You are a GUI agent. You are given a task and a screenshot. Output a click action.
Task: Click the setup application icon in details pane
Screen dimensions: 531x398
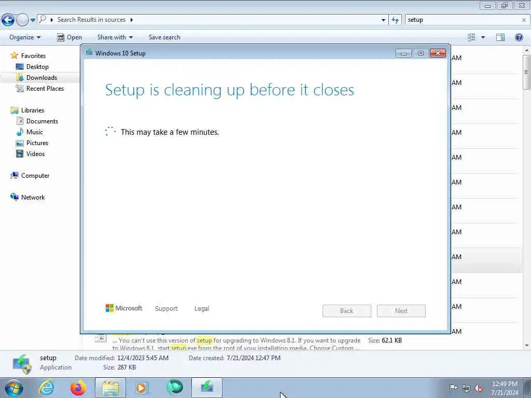tap(22, 364)
